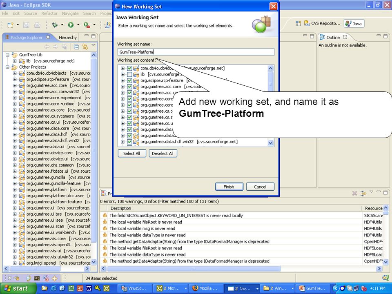The image size is (392, 294).
Task: Maximize the Package Explorer view
Action: pyautogui.click(x=93, y=36)
